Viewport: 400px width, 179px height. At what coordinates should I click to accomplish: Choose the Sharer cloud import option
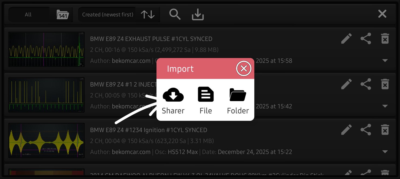pyautogui.click(x=173, y=101)
